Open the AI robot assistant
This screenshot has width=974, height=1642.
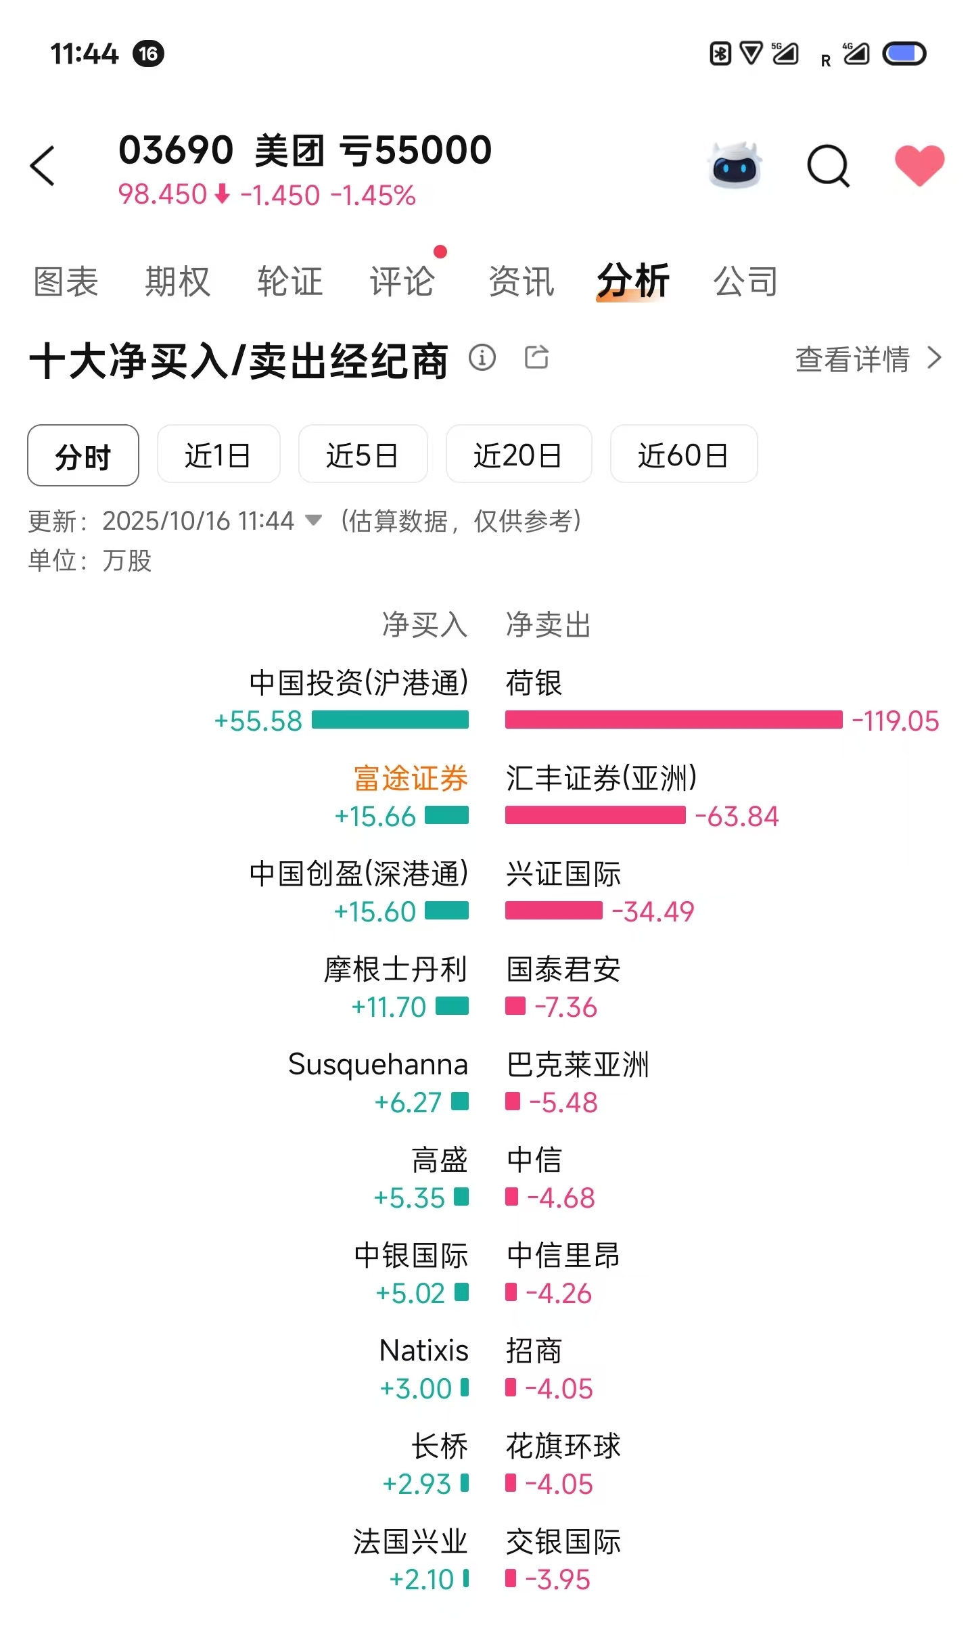click(735, 165)
